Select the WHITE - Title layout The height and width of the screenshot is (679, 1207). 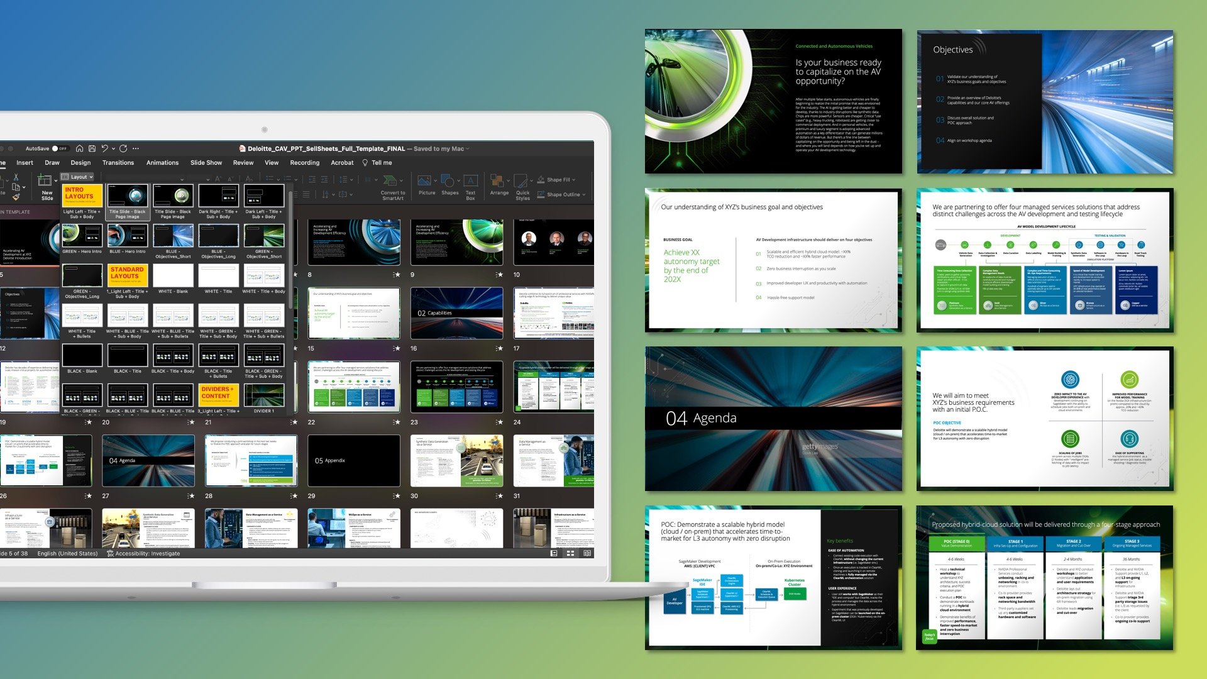[218, 280]
